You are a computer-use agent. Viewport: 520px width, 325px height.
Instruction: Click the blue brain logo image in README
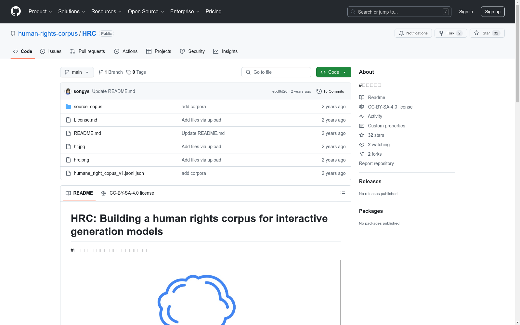click(x=197, y=300)
